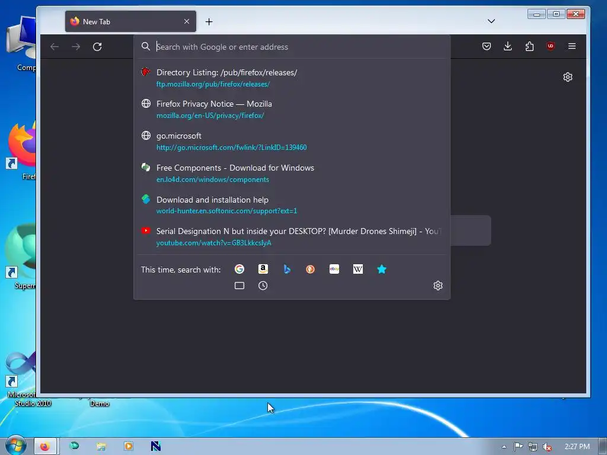
Task: Open Free Components - Download for Windows suggestion
Action: pos(292,174)
